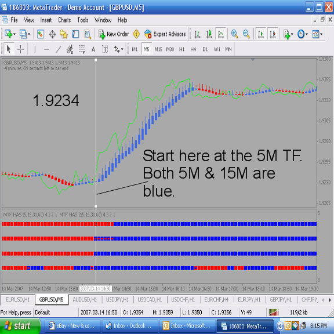Open the Indicators dropdown arrow
The width and height of the screenshot is (334, 334).
[x=292, y=34]
